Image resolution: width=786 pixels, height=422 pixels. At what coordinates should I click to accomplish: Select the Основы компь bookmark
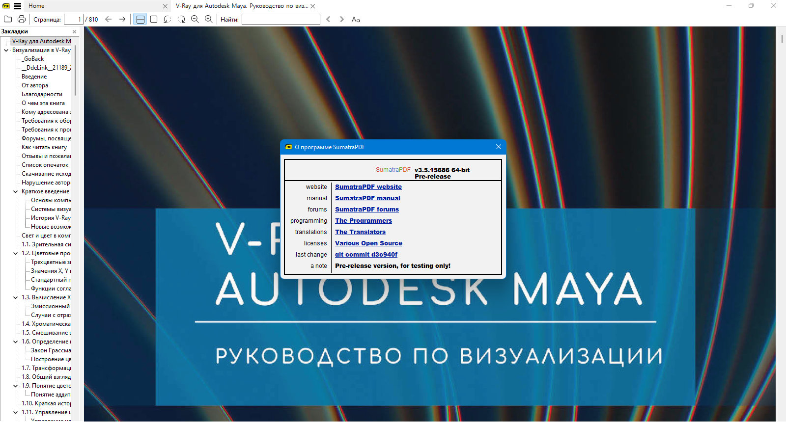[51, 200]
